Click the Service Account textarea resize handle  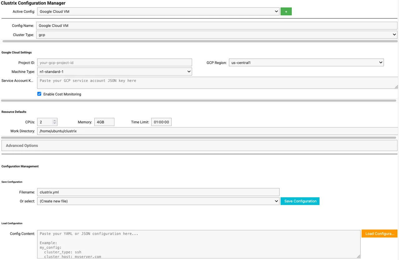tap(396, 87)
